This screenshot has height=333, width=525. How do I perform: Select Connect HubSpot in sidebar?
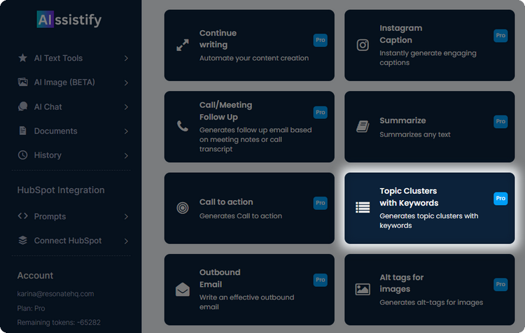(x=67, y=241)
